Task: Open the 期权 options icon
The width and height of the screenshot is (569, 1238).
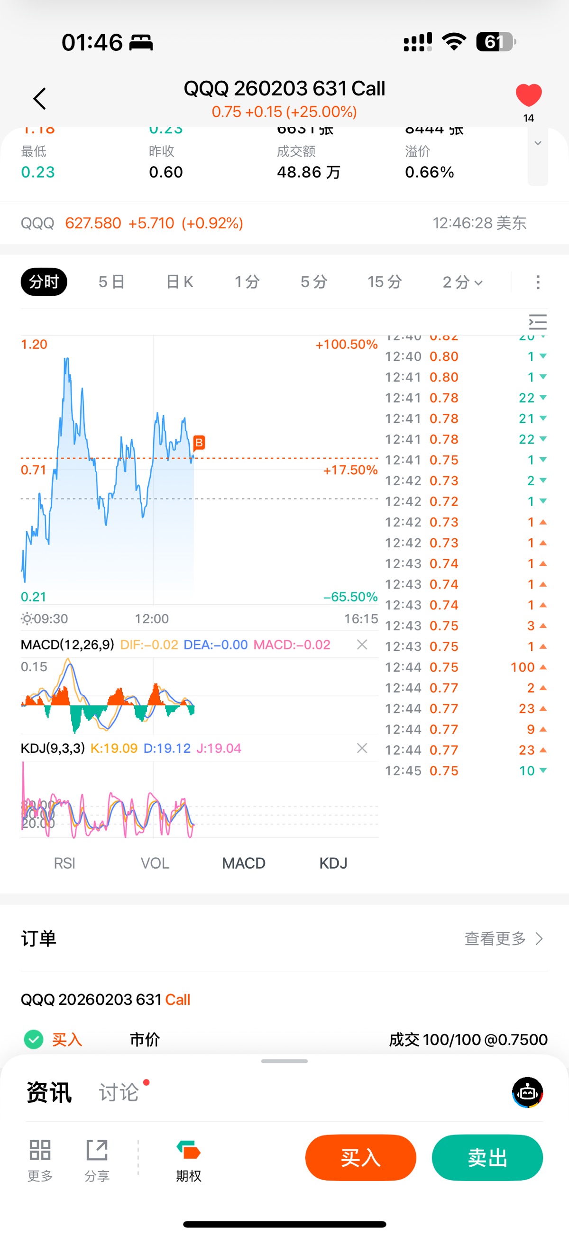Action: pyautogui.click(x=188, y=1159)
